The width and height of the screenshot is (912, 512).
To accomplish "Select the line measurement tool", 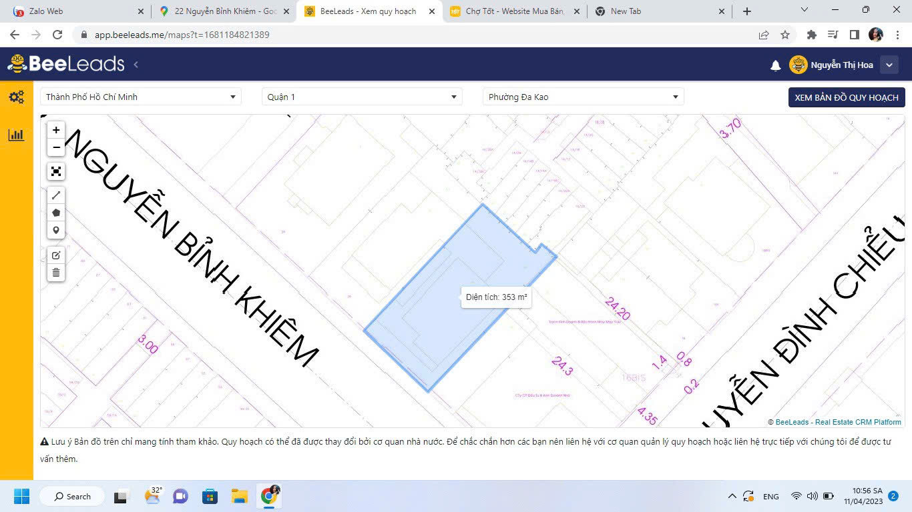I will click(x=56, y=195).
